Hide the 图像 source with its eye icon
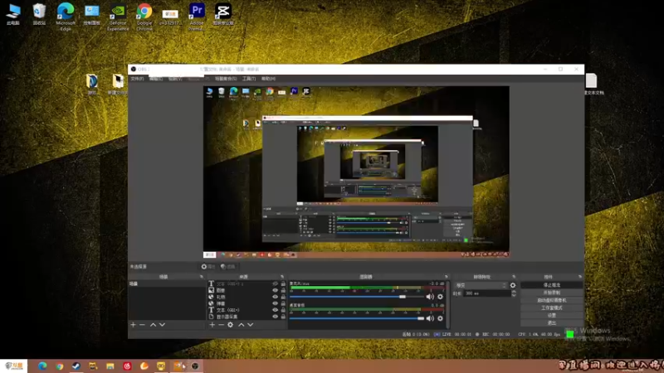 click(x=276, y=291)
